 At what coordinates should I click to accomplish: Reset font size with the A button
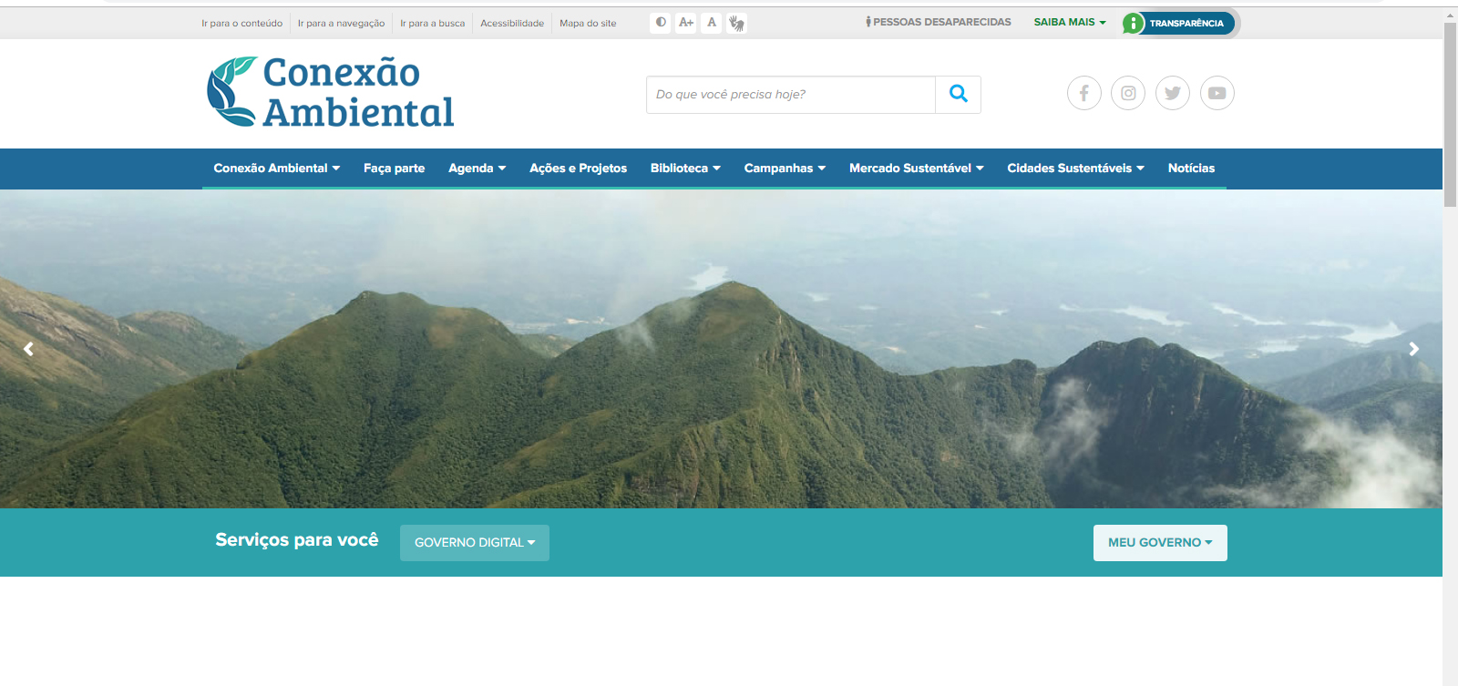point(712,23)
